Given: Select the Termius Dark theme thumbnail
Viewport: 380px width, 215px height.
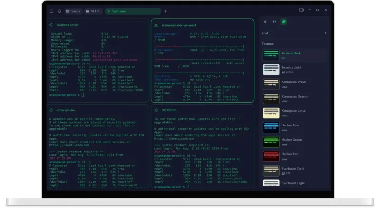Looking at the screenshot, I should [271, 55].
